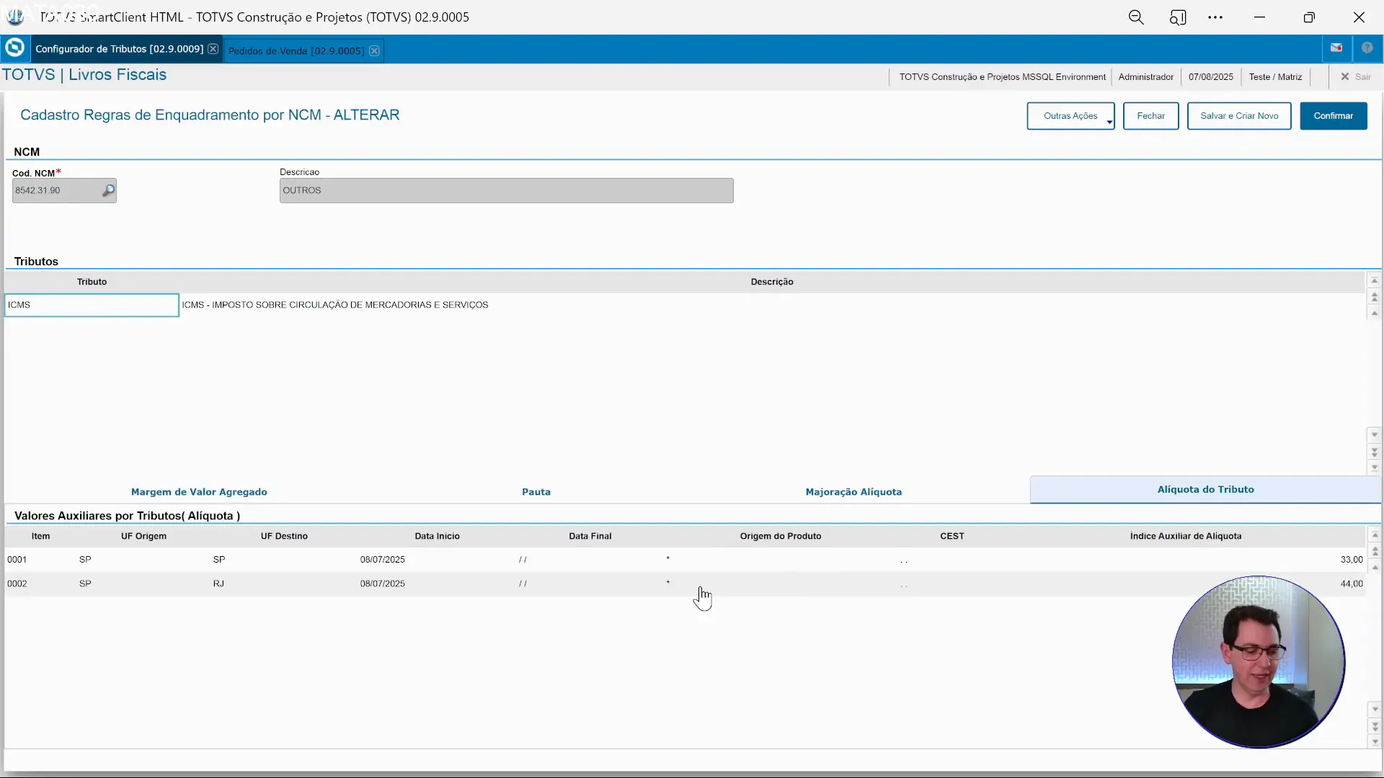Open the Cod. NCM lookup magnifier
Image resolution: width=1384 pixels, height=778 pixels.
(108, 189)
